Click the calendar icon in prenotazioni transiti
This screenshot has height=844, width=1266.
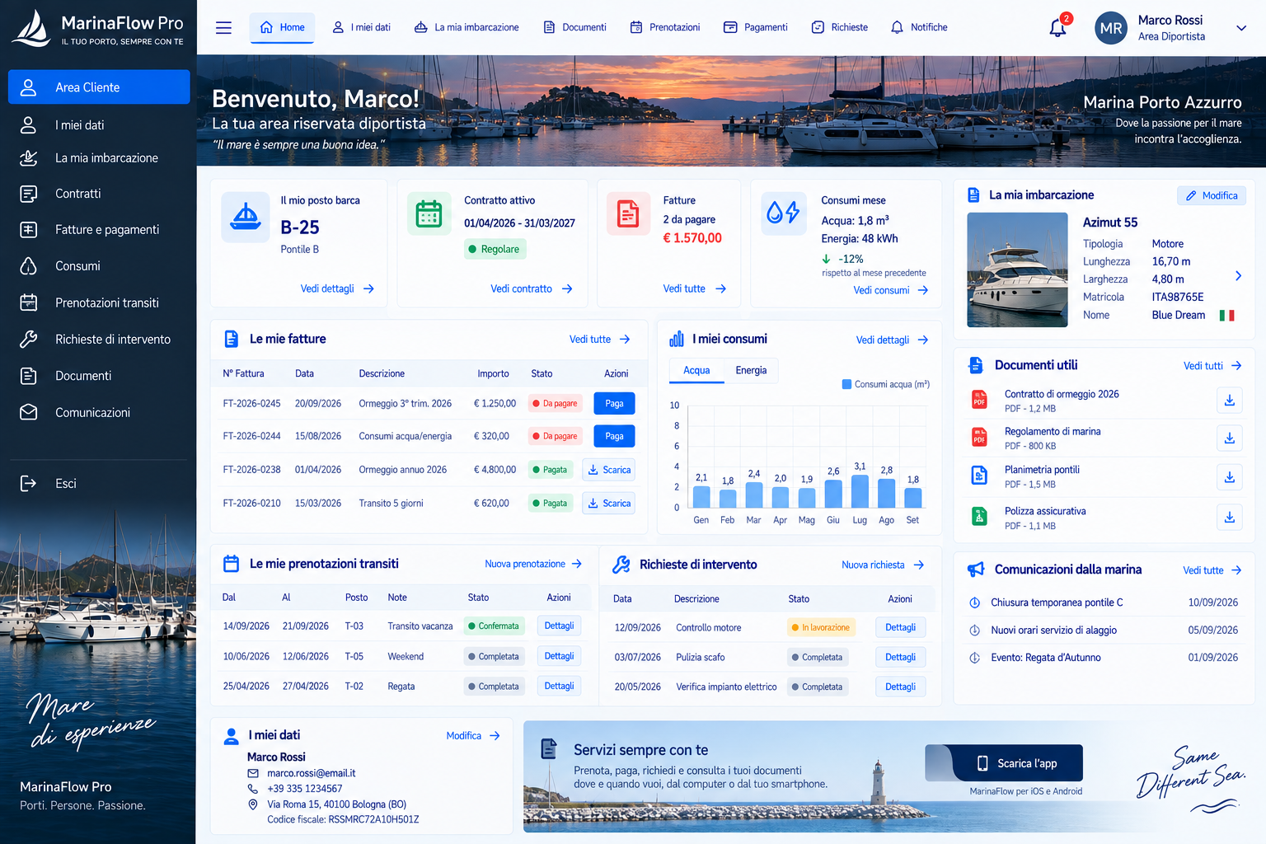[x=232, y=564]
